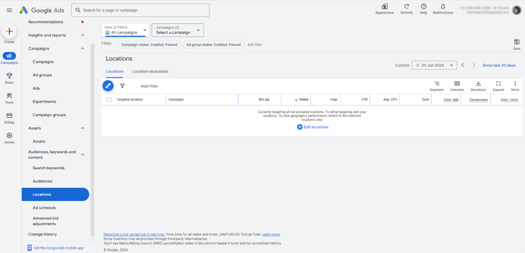Screen dimensions: 525x253
Task: Click Get the Google Ads mobile app
Action: coord(59,248)
